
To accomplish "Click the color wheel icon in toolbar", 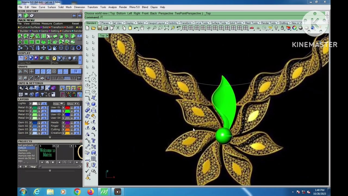I will 294,28.
